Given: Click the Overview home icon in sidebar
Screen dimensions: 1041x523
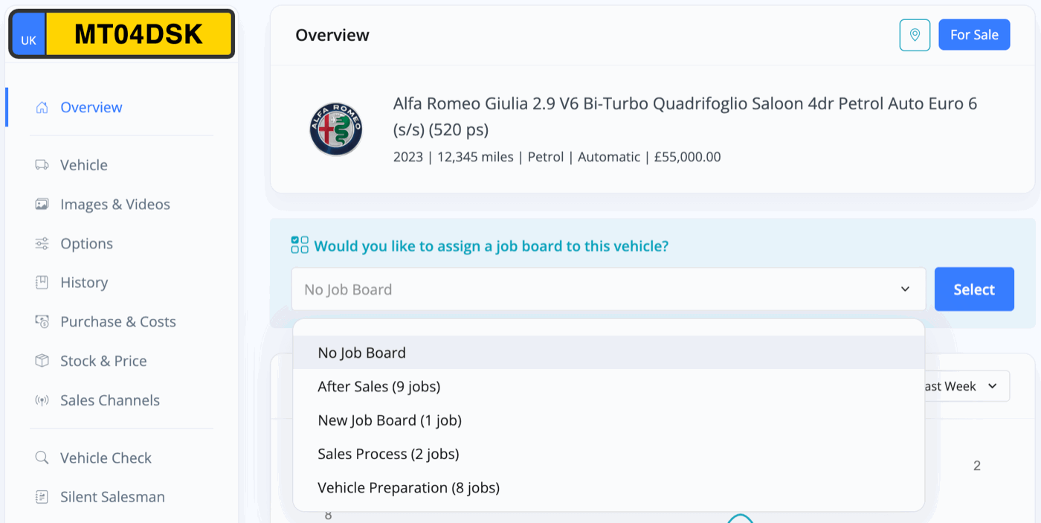Looking at the screenshot, I should point(42,107).
